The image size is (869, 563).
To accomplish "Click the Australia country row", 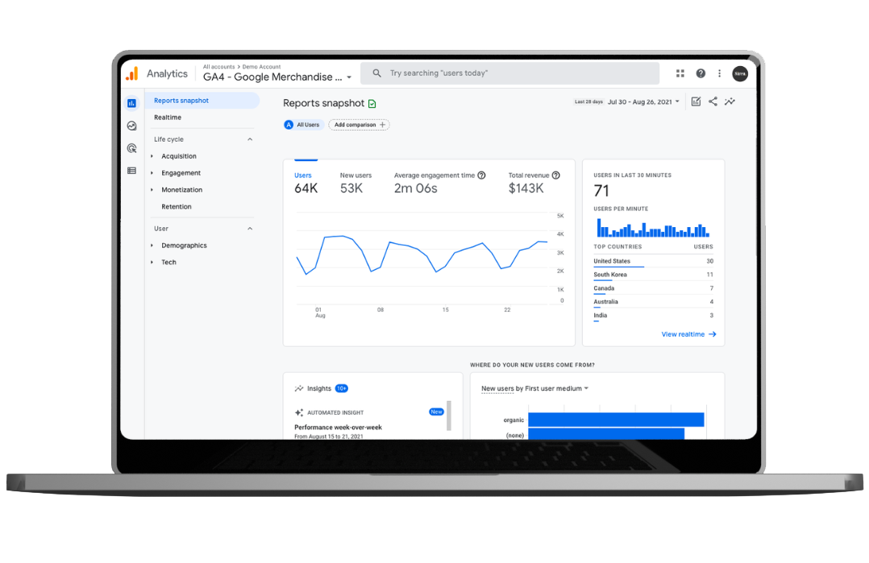I will pyautogui.click(x=654, y=302).
